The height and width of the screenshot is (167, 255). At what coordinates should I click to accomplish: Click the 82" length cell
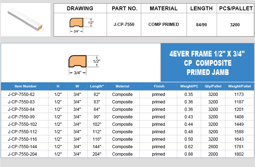click(x=97, y=95)
